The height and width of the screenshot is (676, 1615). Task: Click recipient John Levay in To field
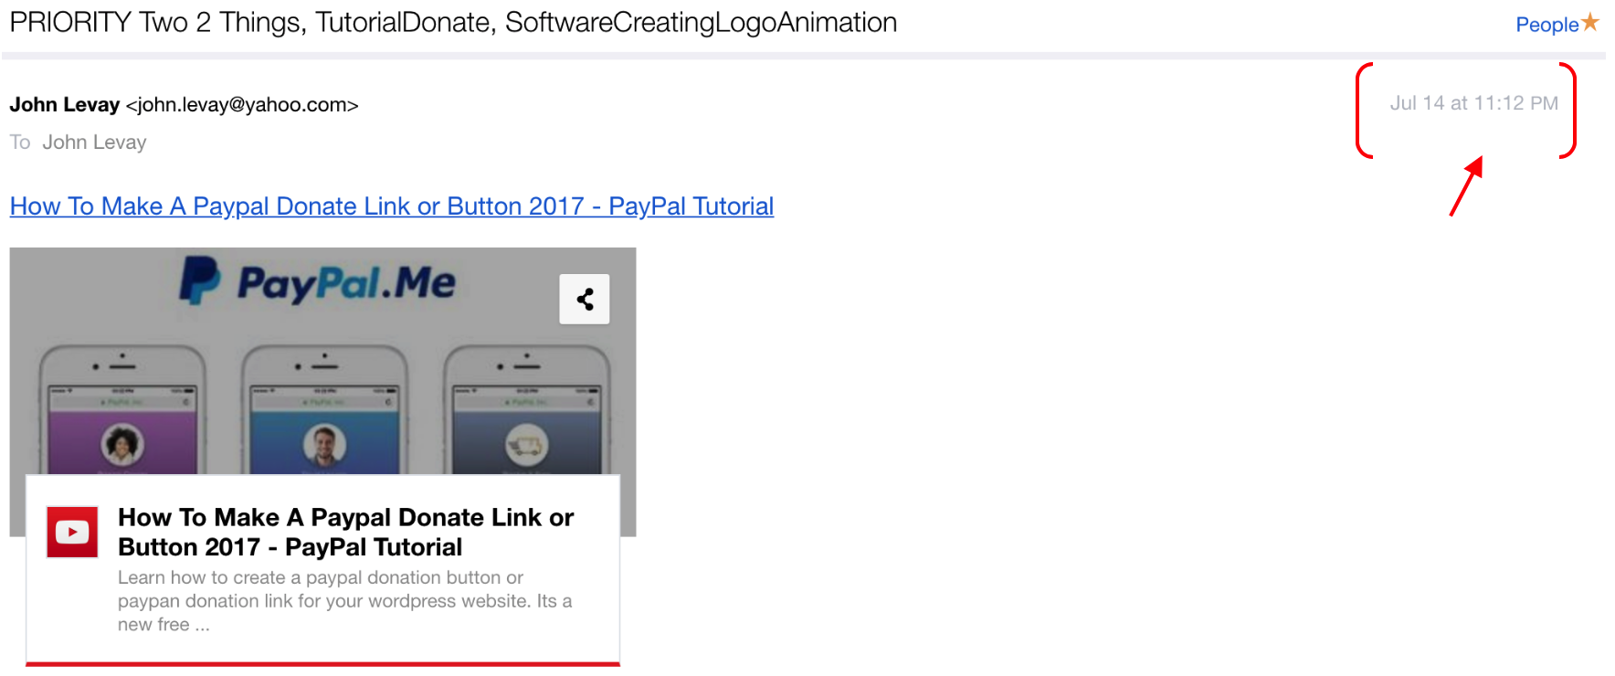click(x=94, y=143)
